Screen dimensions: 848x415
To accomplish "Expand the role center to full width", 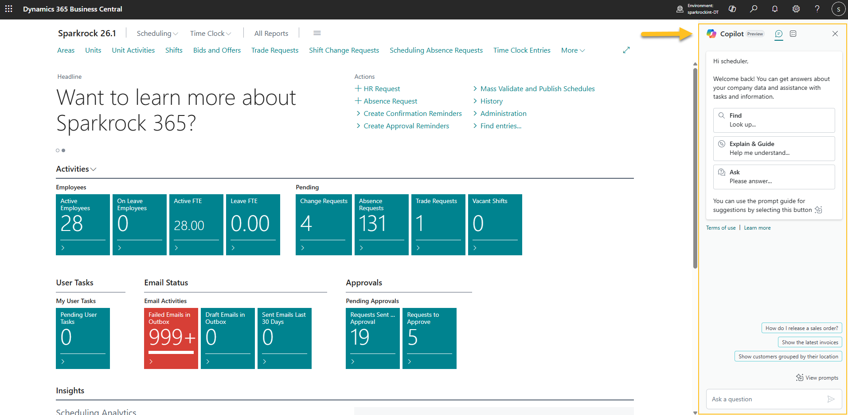I will pos(626,50).
